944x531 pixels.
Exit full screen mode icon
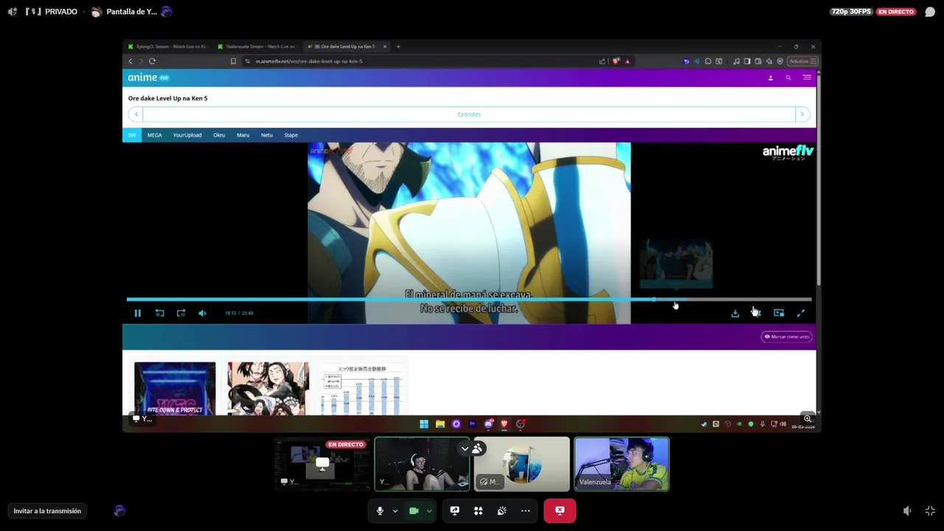[x=930, y=510]
